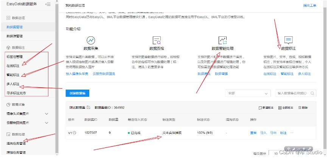
Task: Click the search magnifier icon
Action: [312, 93]
